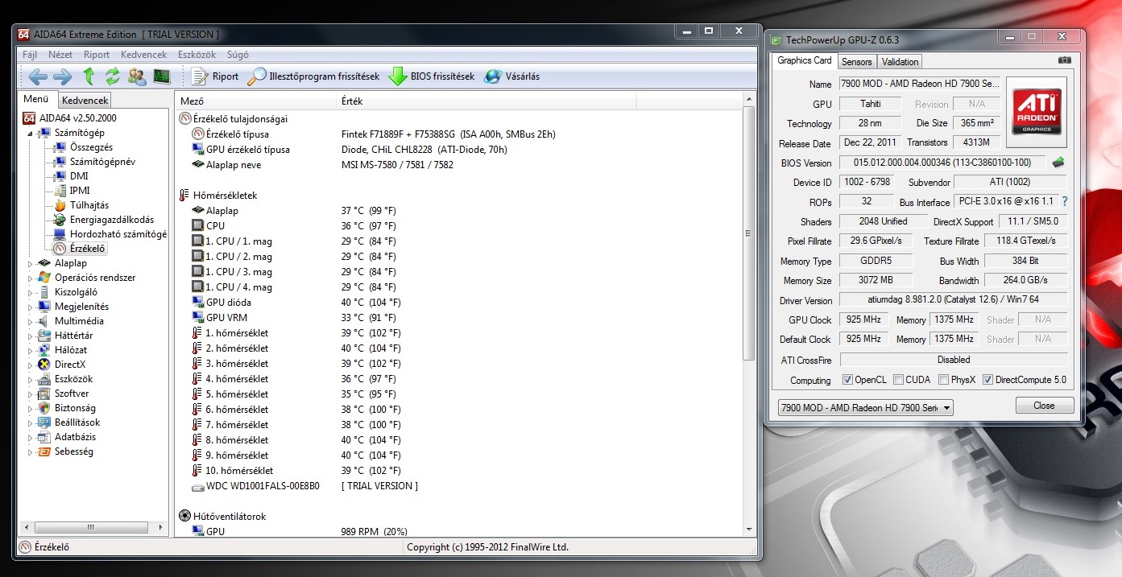Click the tree panel horizontal scrollbar

click(x=92, y=527)
